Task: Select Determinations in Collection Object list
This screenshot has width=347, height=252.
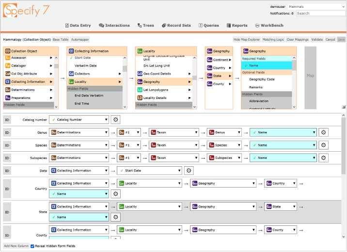Action: pyautogui.click(x=29, y=90)
